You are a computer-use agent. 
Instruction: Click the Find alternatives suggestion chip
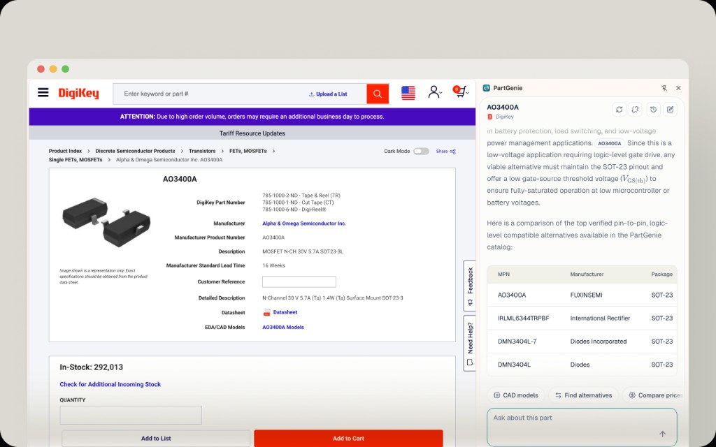[583, 395]
